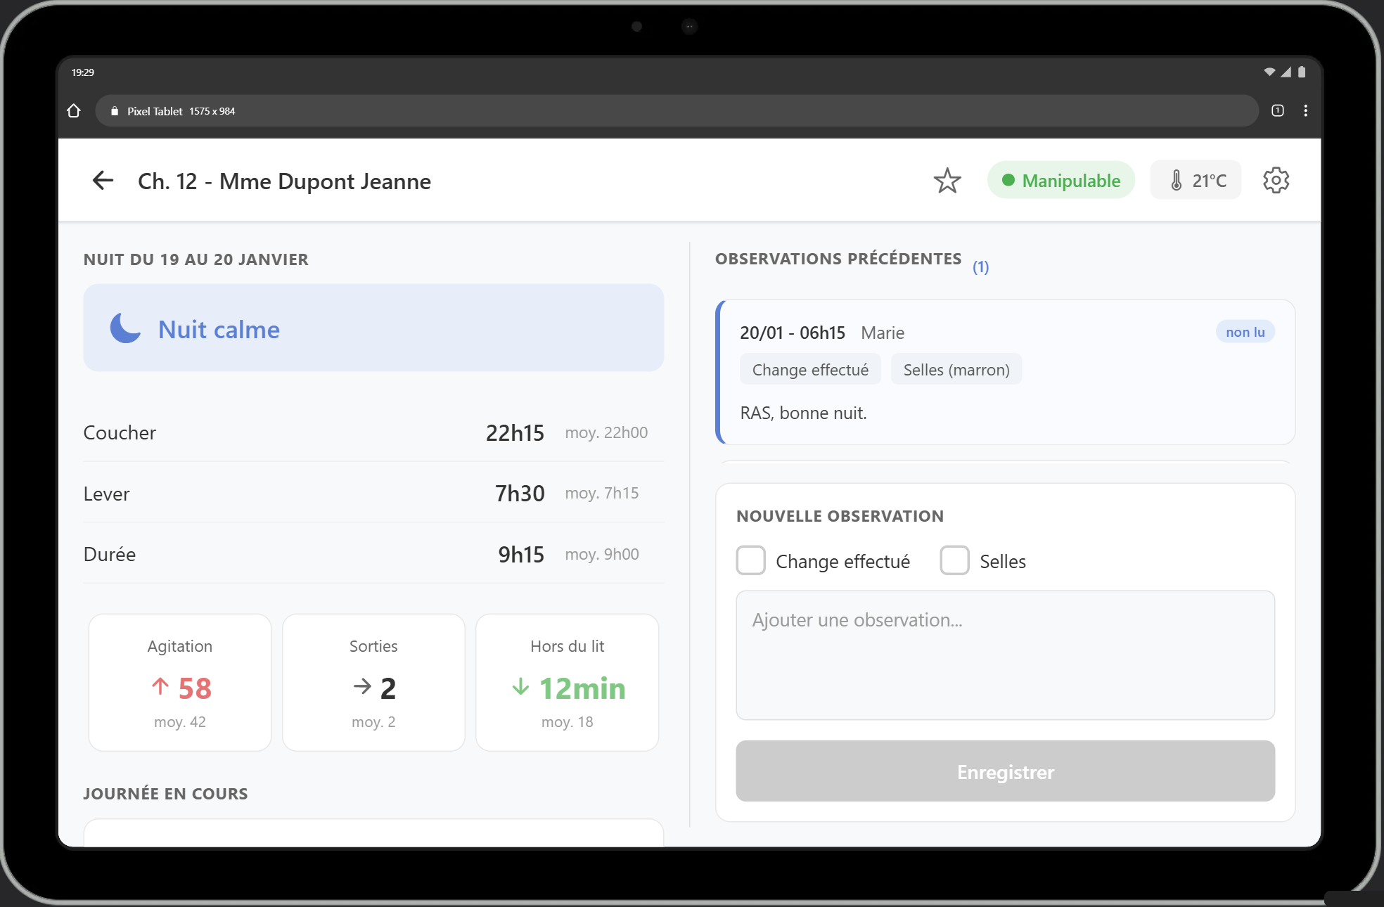Select the Change effectué tag on Marie's note
This screenshot has height=907, width=1384.
810,369
